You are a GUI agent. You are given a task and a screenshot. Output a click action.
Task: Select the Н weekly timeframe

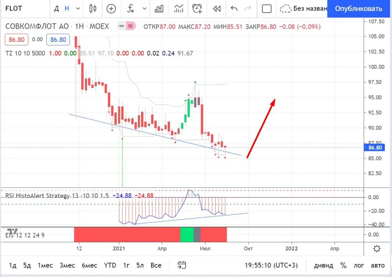pyautogui.click(x=67, y=9)
